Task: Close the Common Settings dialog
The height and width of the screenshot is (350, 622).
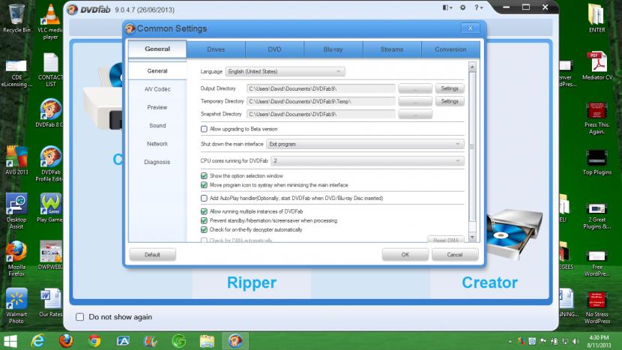Action: (x=471, y=28)
